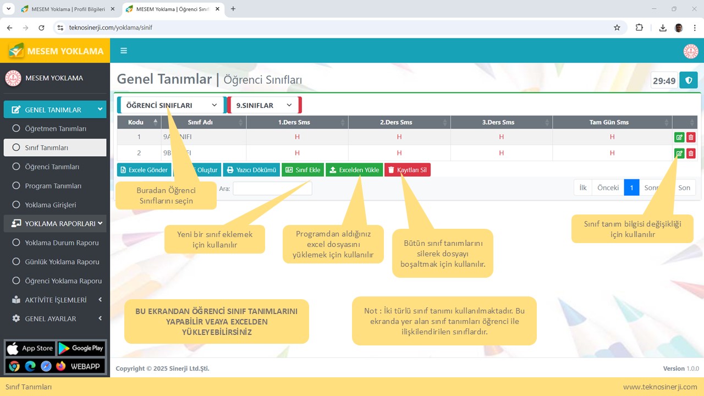This screenshot has height=396, width=704.
Task: Open the Google Play badge
Action: (x=81, y=348)
